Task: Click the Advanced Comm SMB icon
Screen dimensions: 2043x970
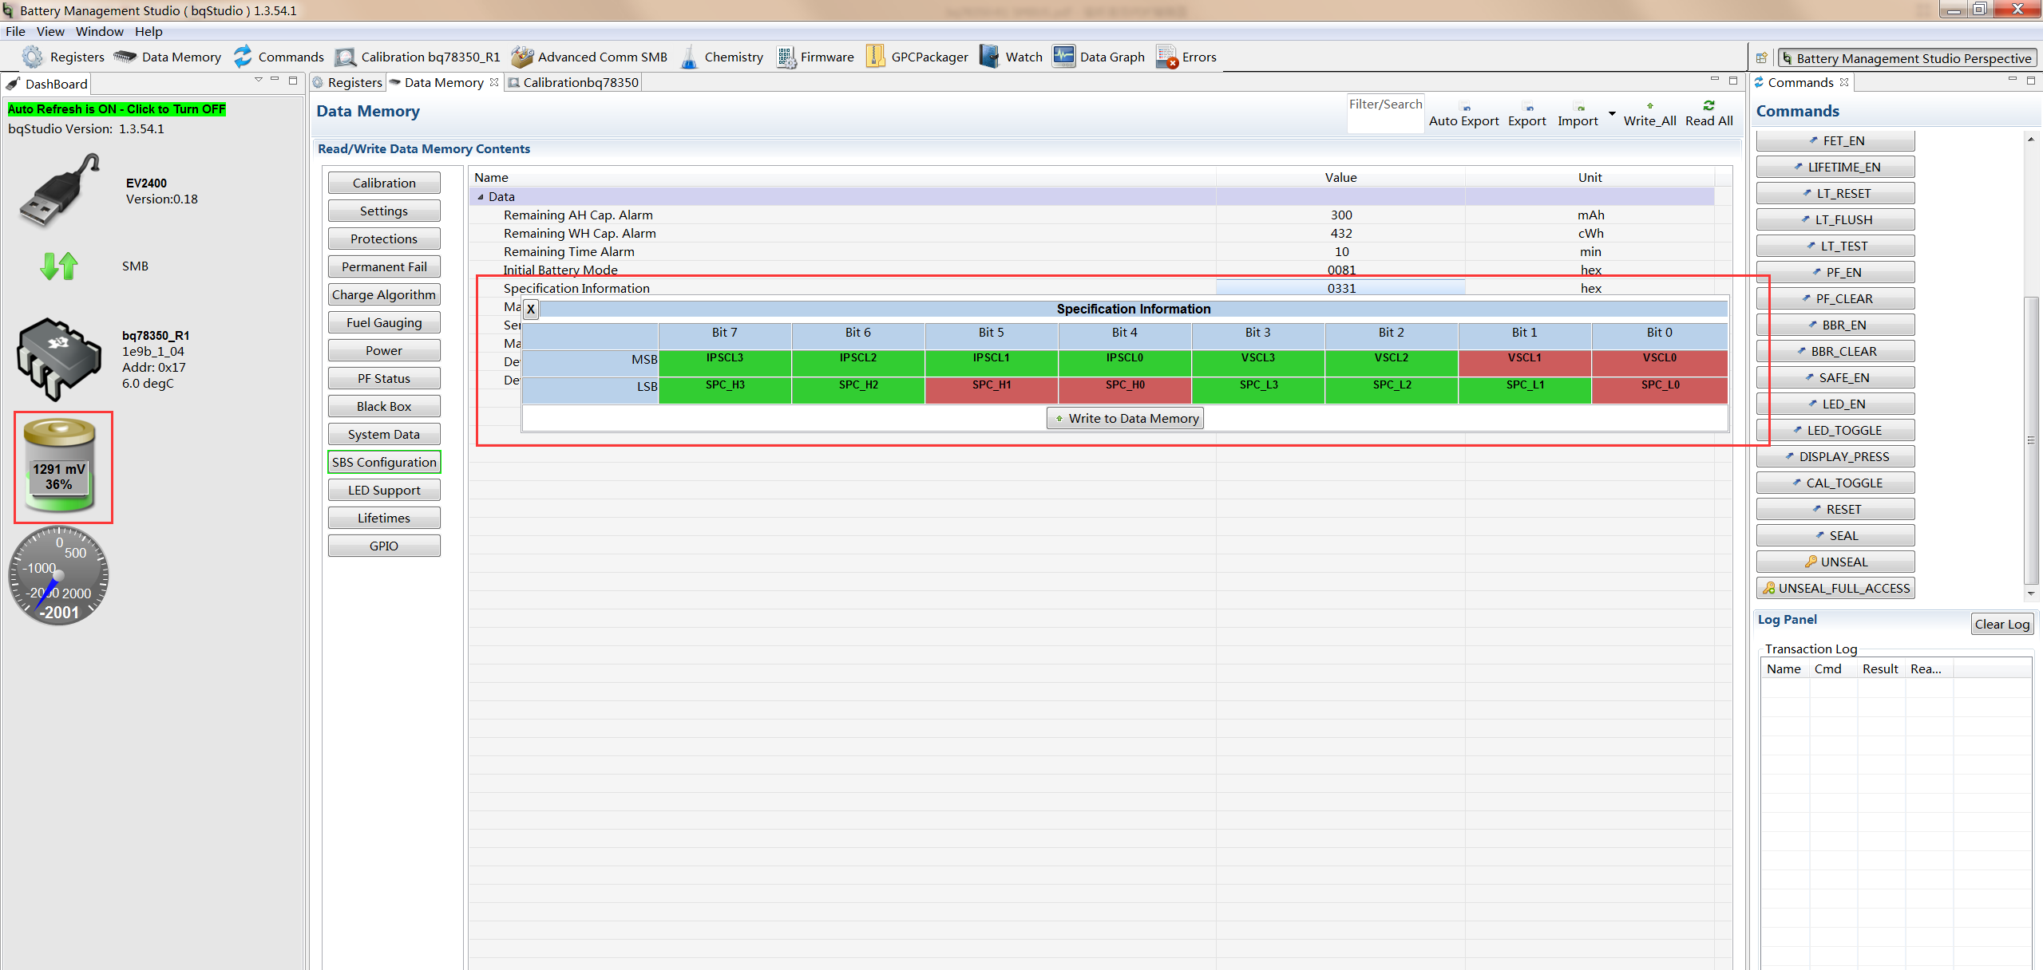Action: coord(522,57)
